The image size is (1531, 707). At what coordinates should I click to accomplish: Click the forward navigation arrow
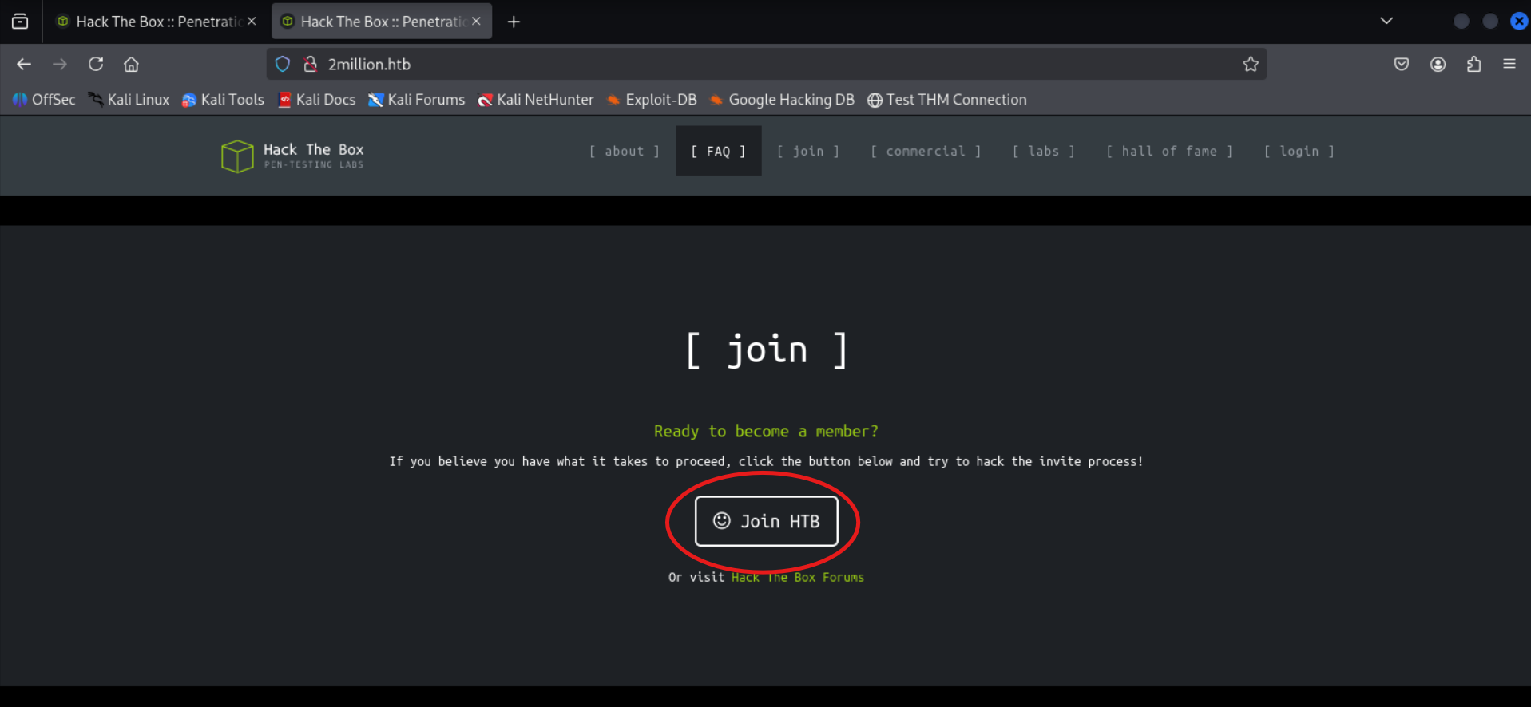[x=60, y=64]
